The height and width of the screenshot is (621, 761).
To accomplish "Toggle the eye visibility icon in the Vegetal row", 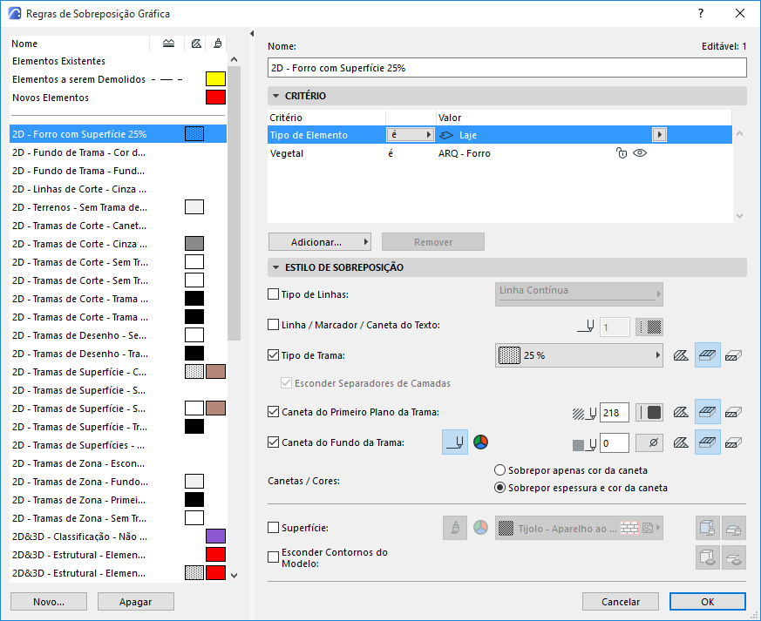I will tap(640, 153).
